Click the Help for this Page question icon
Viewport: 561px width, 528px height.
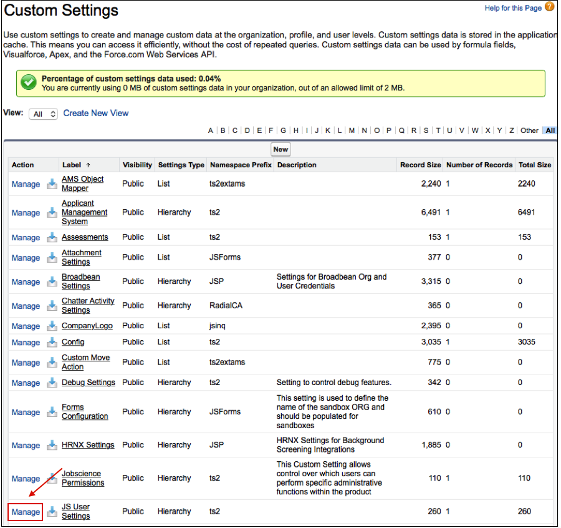549,7
